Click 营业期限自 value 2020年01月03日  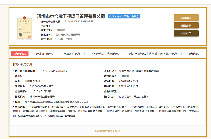[42, 91]
